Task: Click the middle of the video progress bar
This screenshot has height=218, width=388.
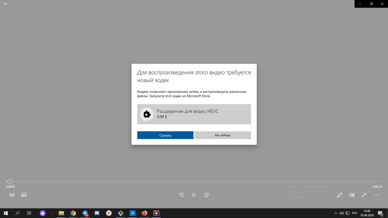Action: (194, 181)
